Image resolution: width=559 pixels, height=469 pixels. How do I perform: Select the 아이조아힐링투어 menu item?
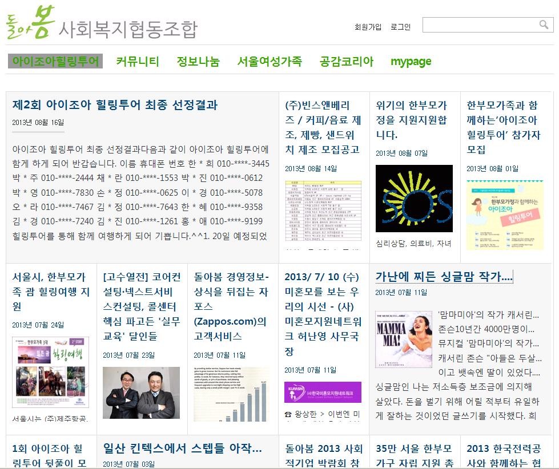coord(55,61)
